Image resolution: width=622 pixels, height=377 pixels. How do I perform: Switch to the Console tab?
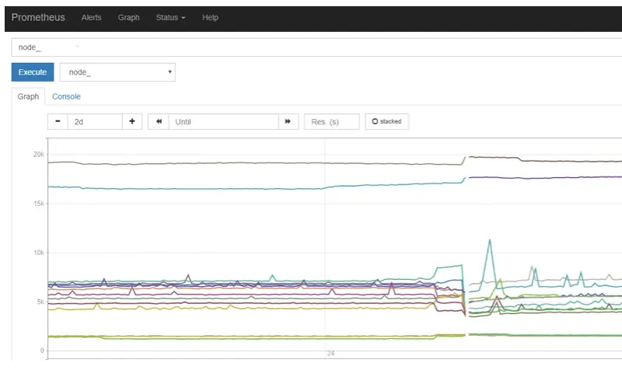tap(66, 96)
